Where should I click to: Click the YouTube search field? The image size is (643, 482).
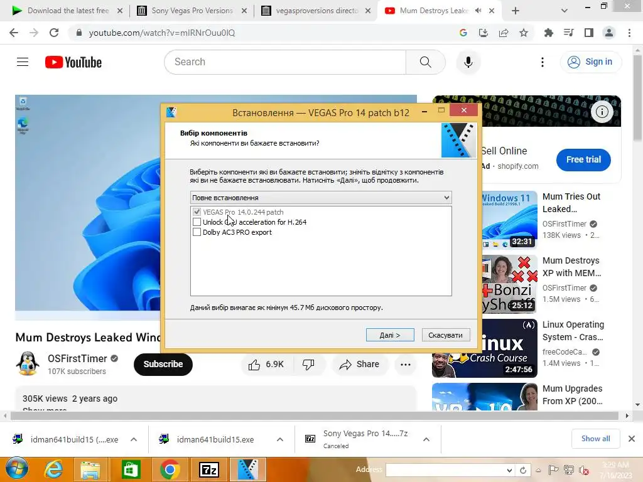[285, 62]
